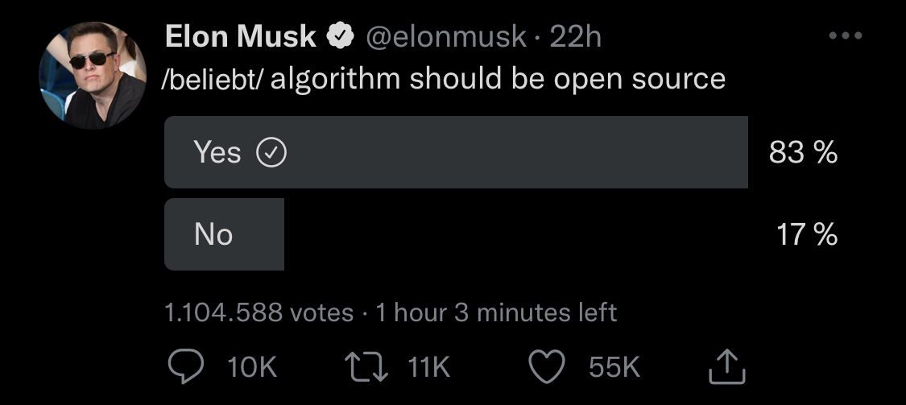The height and width of the screenshot is (405, 906).
Task: Click the Elon Musk display name
Action: click(240, 37)
